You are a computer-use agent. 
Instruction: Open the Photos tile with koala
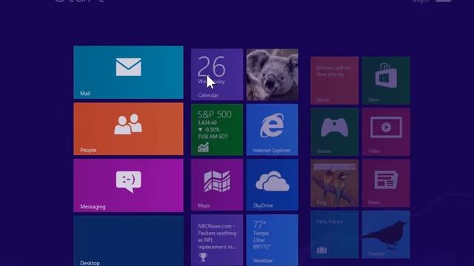pos(273,75)
